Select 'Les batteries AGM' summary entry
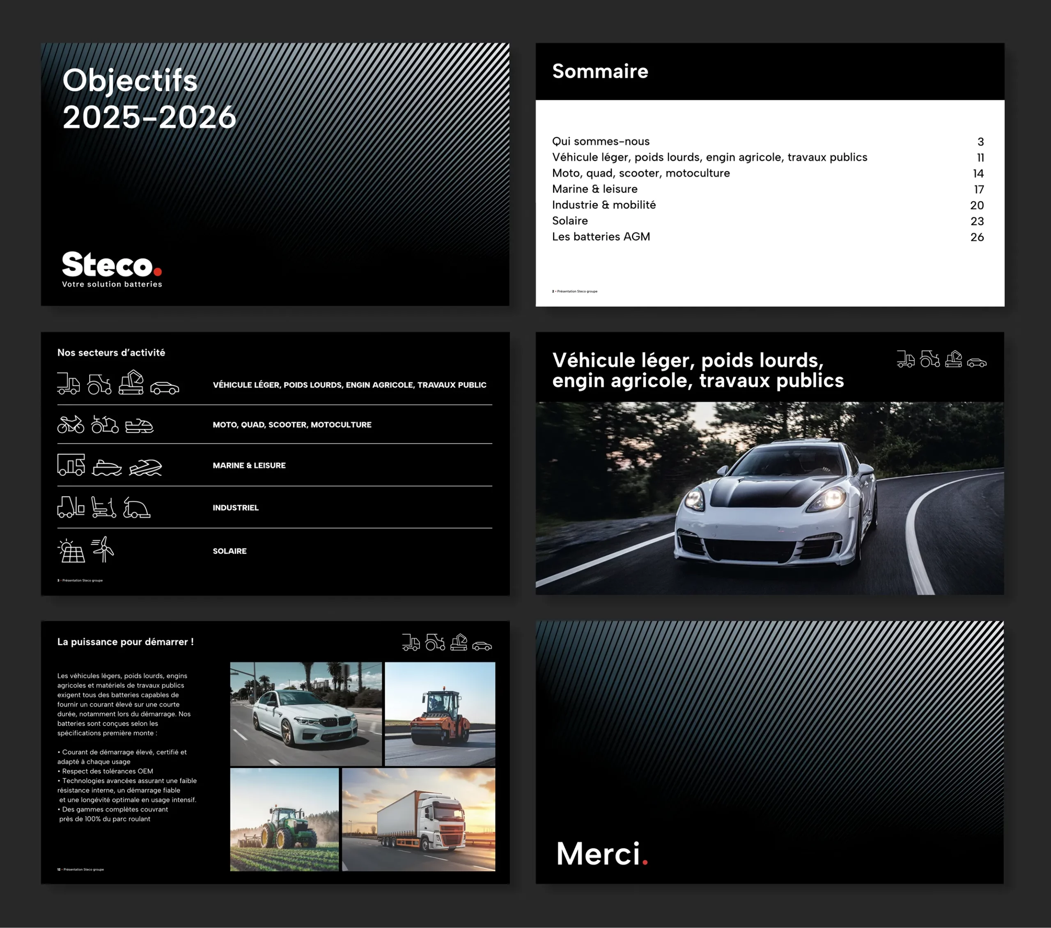The height and width of the screenshot is (928, 1051). 601,237
